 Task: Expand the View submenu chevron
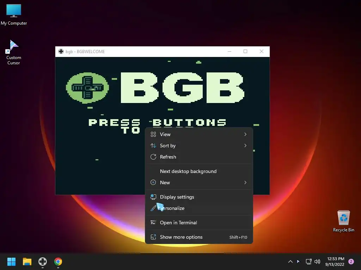(x=245, y=134)
